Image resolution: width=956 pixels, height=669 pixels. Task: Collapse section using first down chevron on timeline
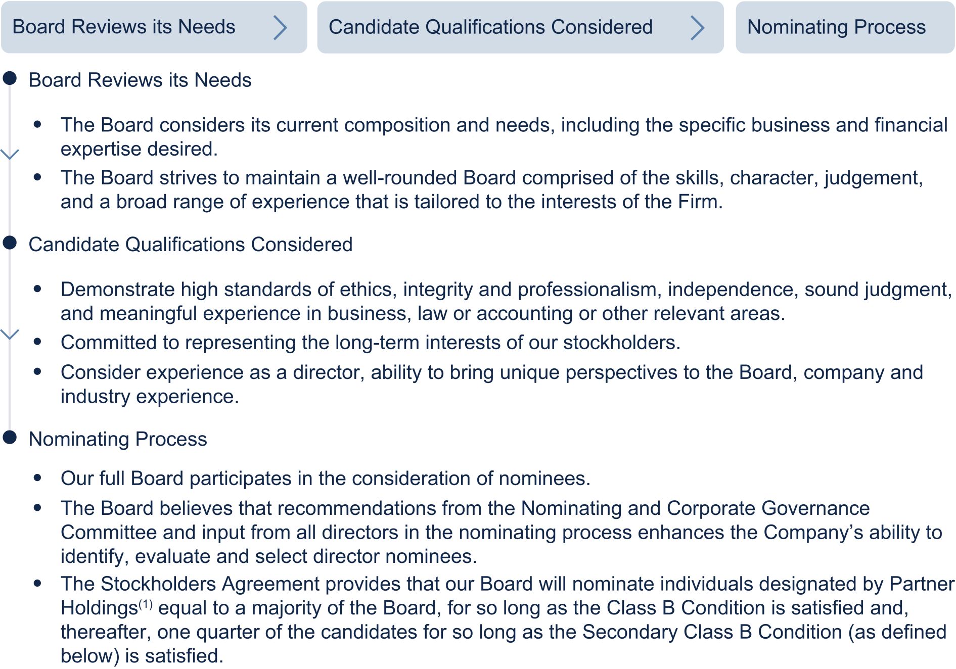point(10,154)
